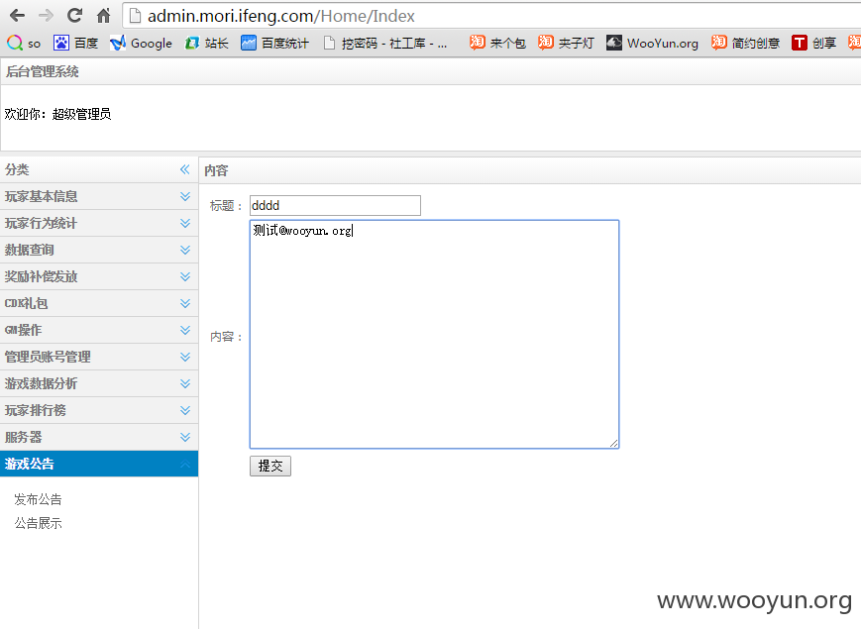
Task: Open the 公告展示 link
Action: point(38,523)
